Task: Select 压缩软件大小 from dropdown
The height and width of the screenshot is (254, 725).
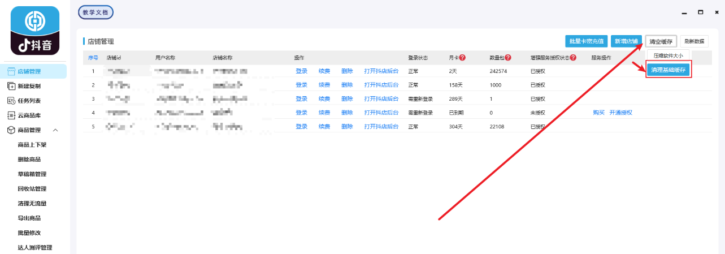Action: point(668,55)
